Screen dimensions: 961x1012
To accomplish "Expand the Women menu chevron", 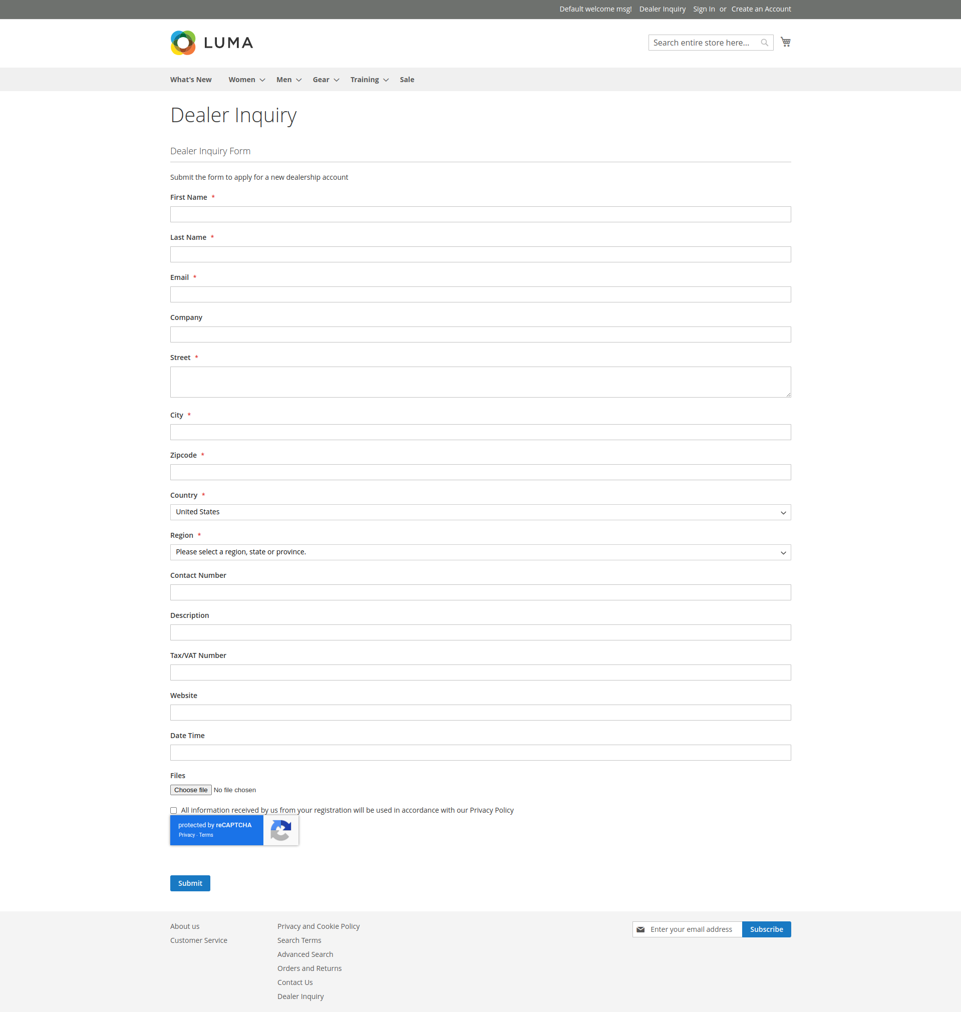I will tap(262, 80).
